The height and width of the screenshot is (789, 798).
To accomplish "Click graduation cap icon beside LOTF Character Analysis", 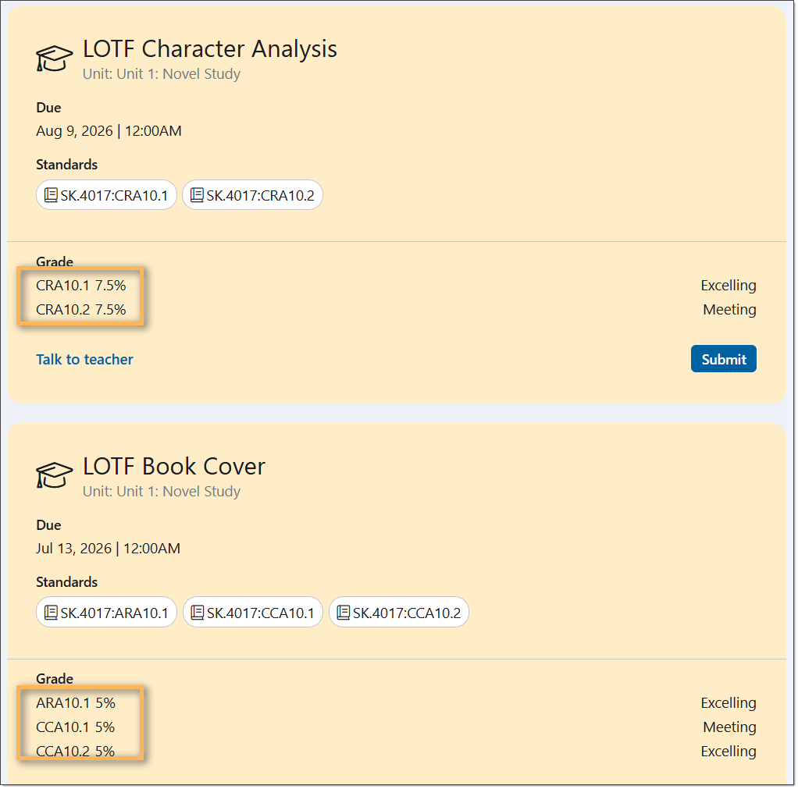I will coord(54,59).
